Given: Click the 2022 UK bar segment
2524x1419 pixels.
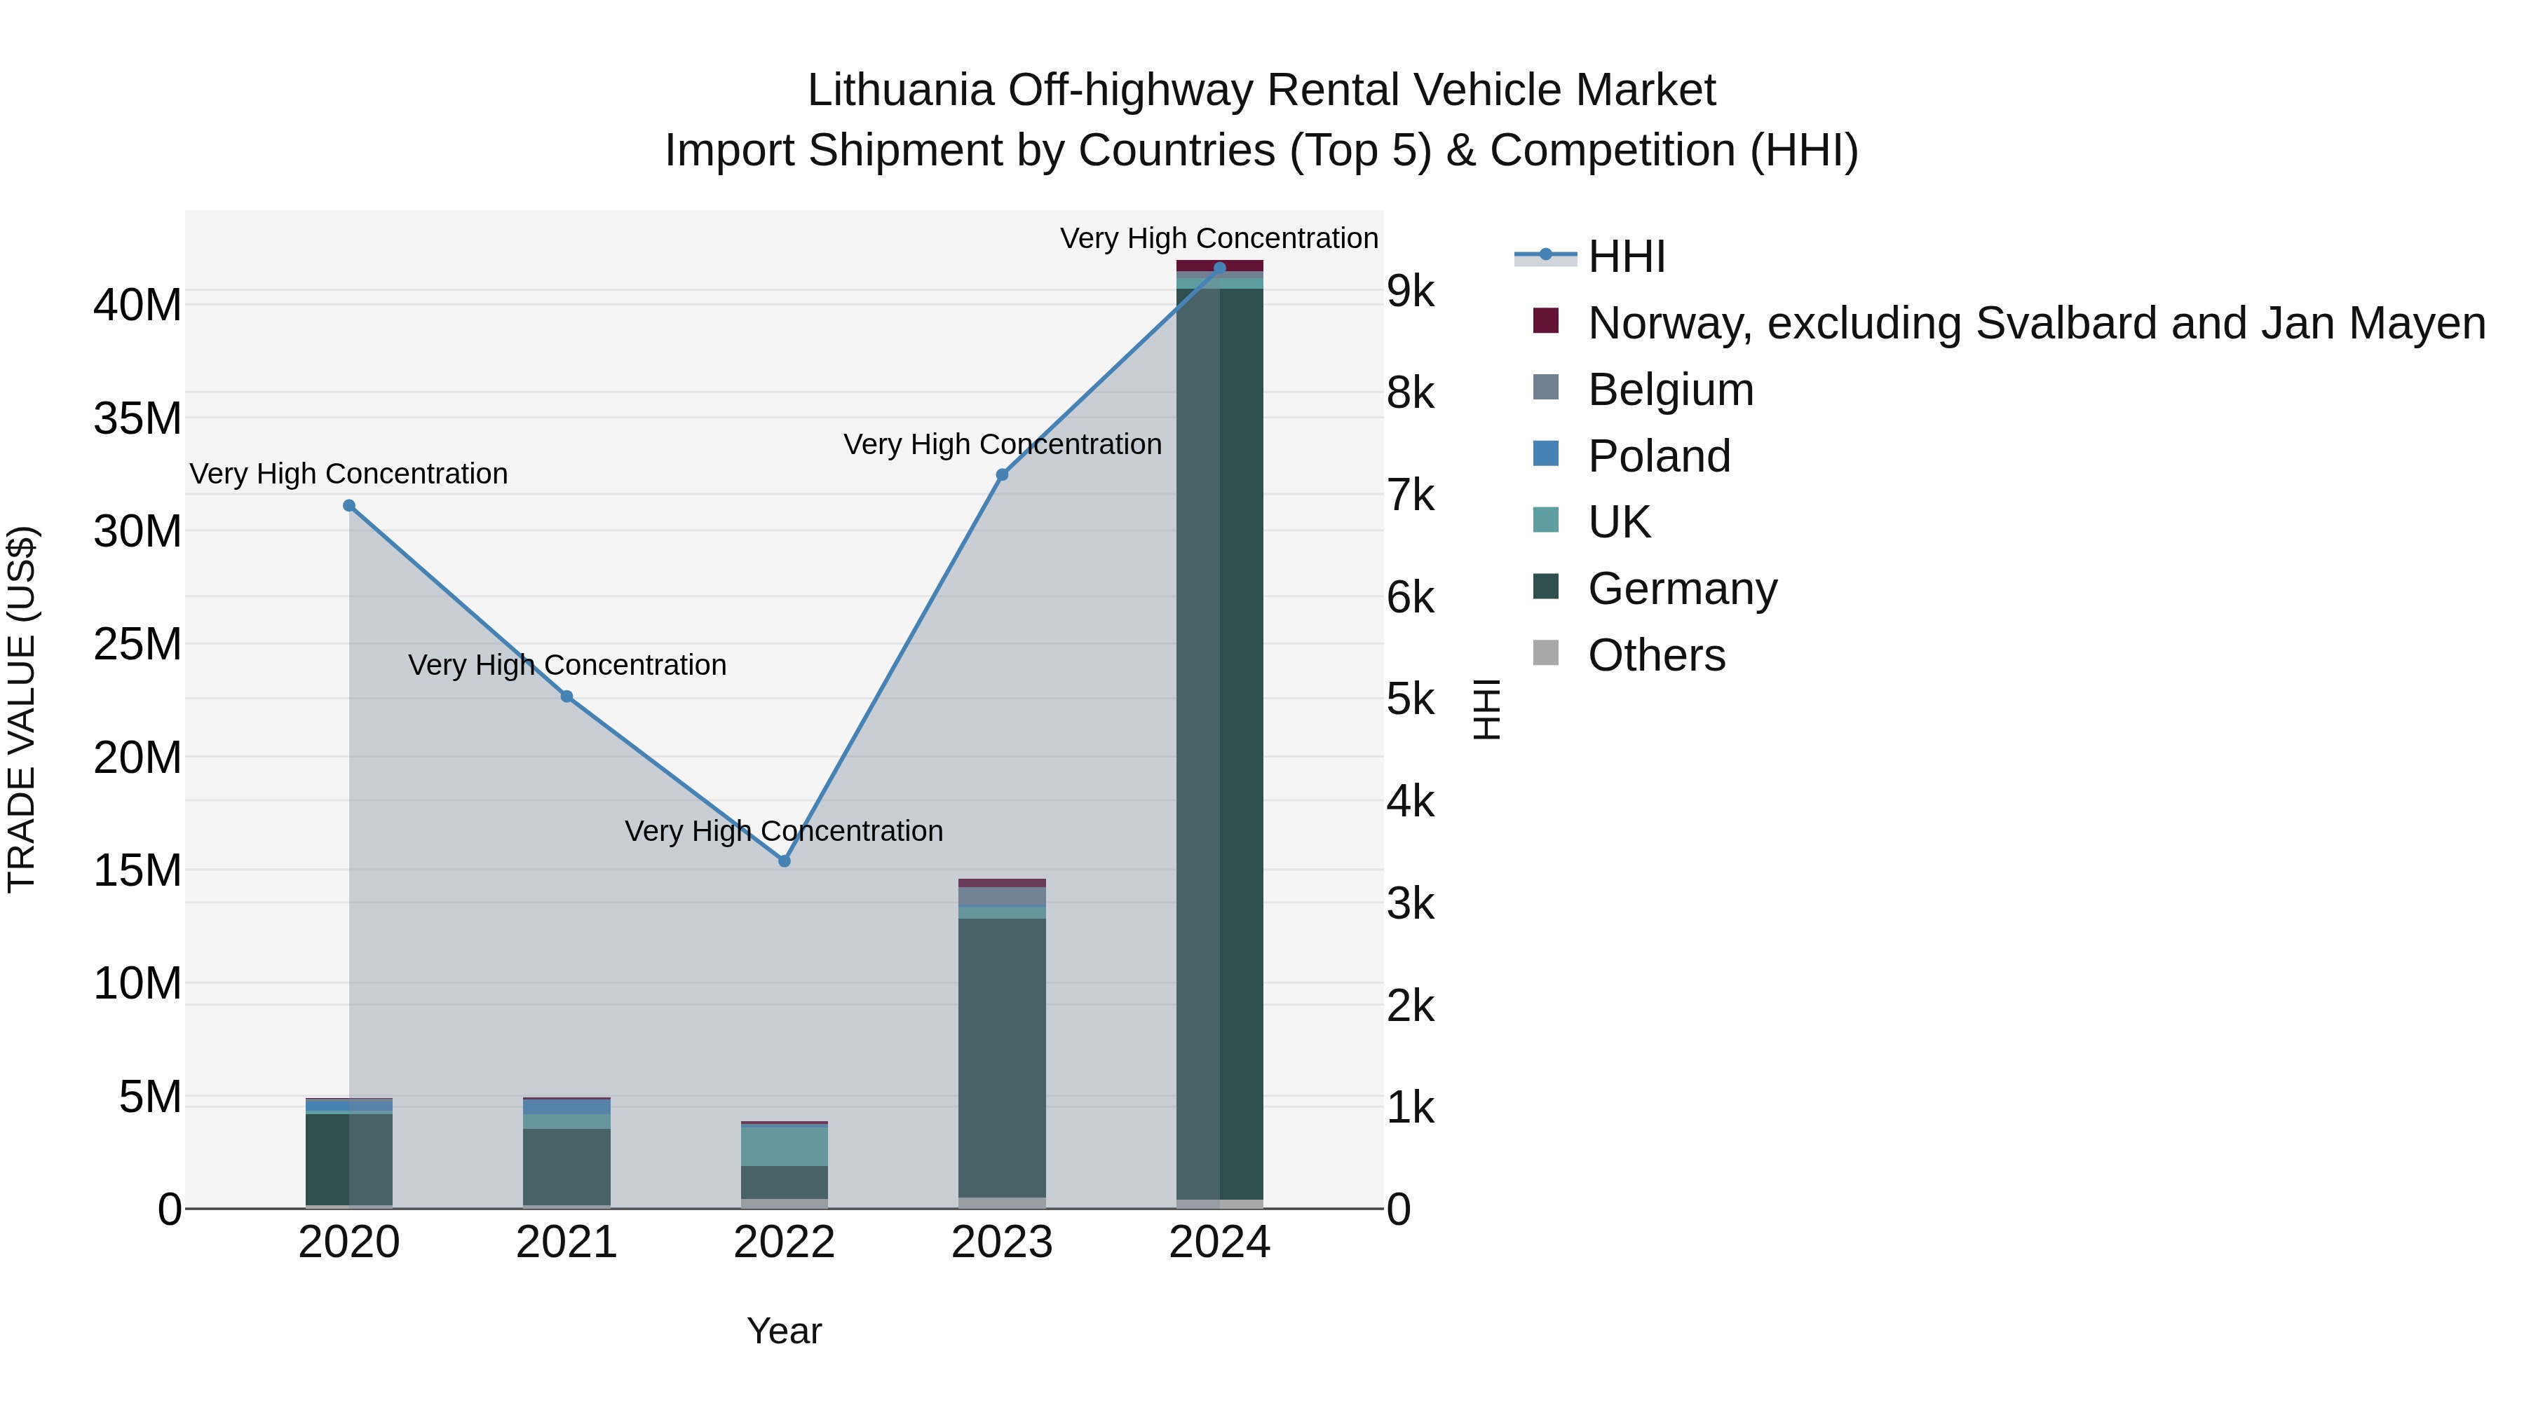Looking at the screenshot, I should click(x=784, y=1146).
